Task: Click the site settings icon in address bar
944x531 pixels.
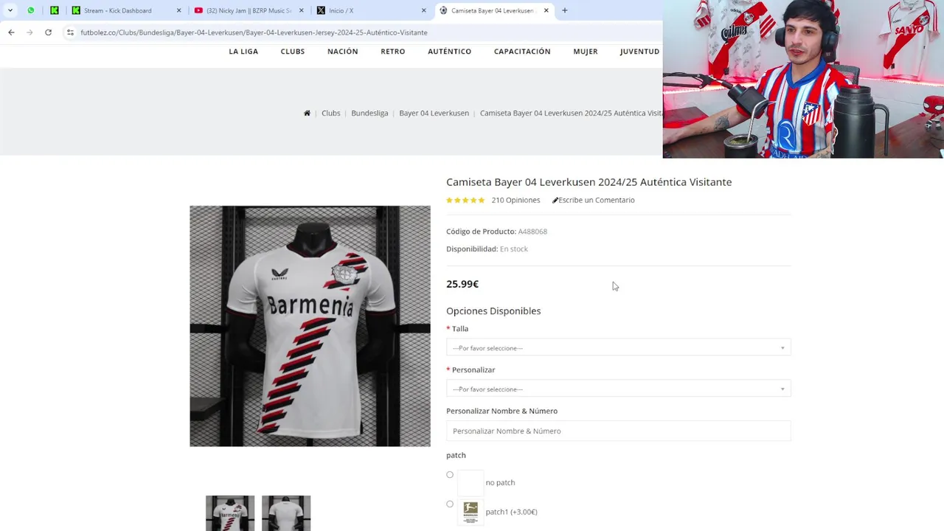Action: [70, 32]
